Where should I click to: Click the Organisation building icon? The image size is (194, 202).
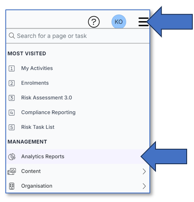(12, 186)
